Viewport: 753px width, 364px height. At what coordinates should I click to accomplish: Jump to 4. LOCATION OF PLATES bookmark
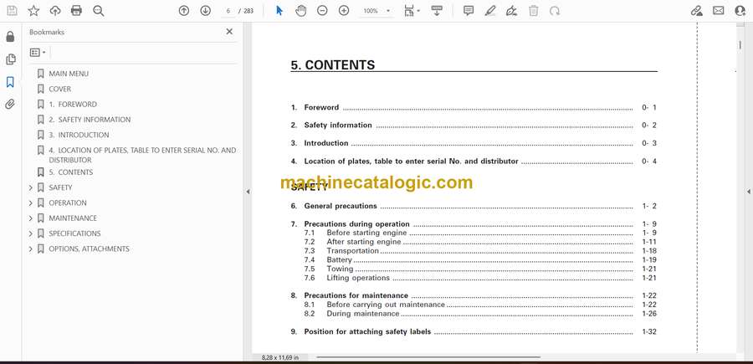tap(142, 155)
